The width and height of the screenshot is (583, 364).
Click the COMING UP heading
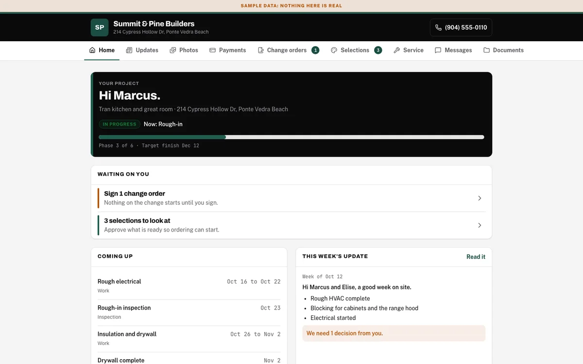[x=115, y=256]
